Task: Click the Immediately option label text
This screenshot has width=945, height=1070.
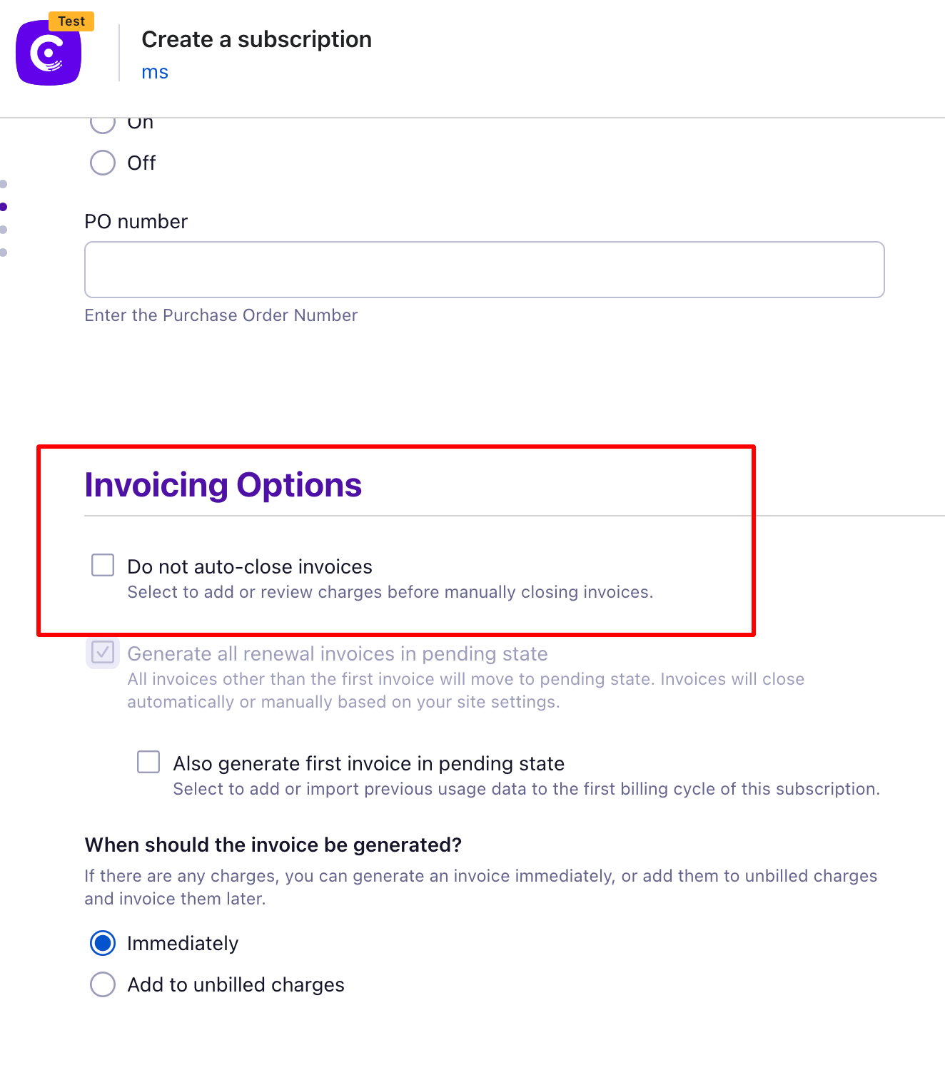Action: coord(183,943)
